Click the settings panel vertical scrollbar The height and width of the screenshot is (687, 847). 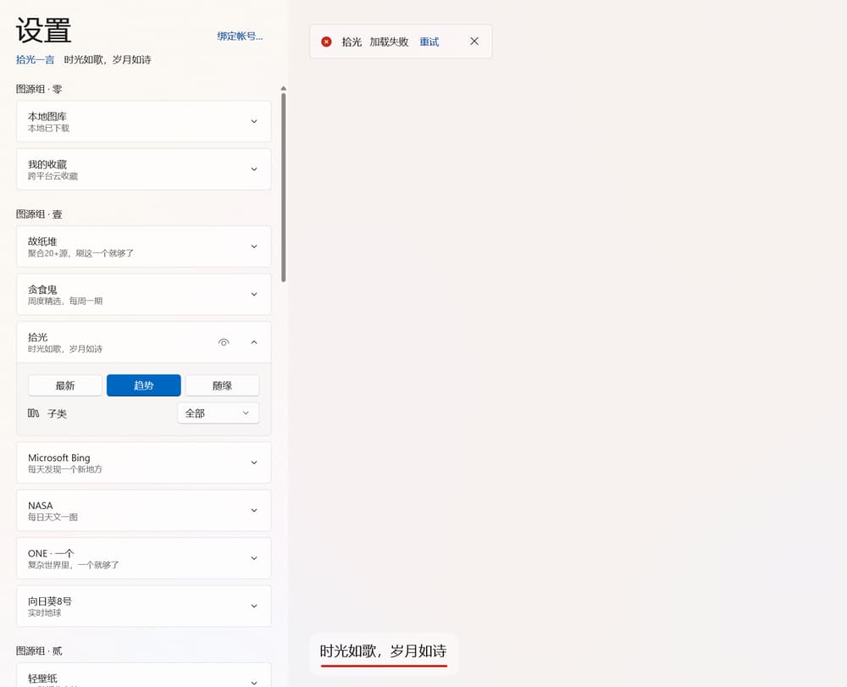(x=283, y=186)
